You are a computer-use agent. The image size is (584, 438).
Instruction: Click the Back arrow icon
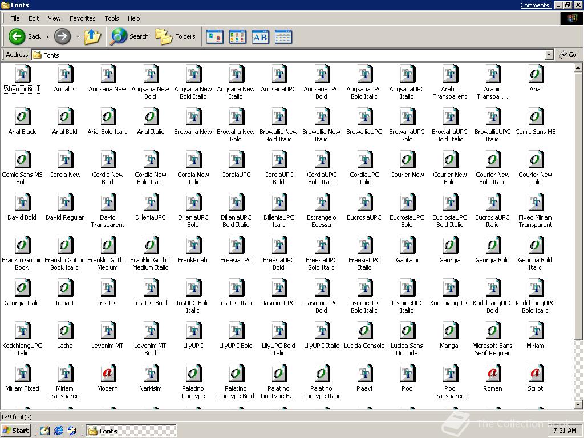[17, 36]
